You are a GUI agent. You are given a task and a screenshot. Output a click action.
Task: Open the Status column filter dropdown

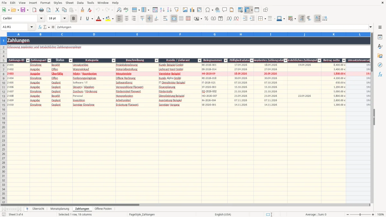point(70,60)
